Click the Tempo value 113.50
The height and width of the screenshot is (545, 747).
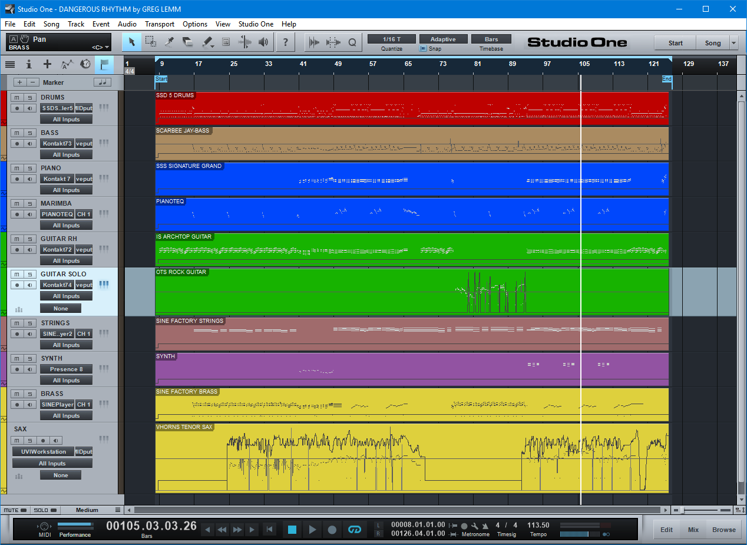538,525
